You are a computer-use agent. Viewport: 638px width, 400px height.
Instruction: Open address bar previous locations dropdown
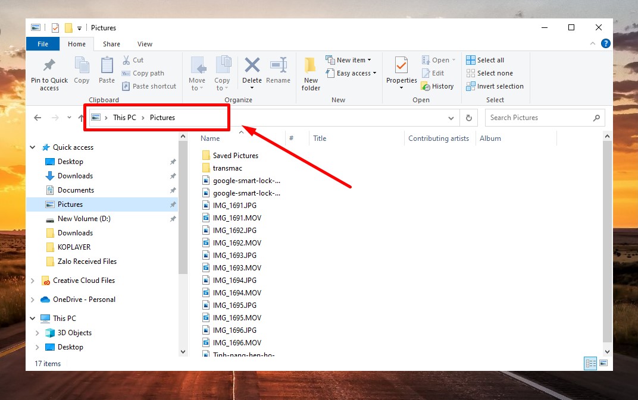point(451,118)
